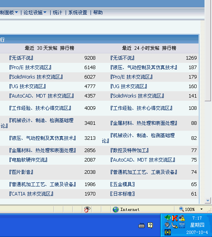The height and width of the screenshot is (237, 212).
Task: Click the network warning tray icon
Action: coord(182,218)
